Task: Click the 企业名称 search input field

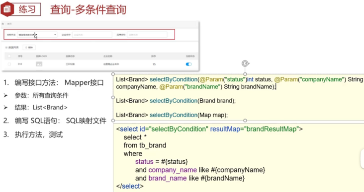Action: coord(92,35)
